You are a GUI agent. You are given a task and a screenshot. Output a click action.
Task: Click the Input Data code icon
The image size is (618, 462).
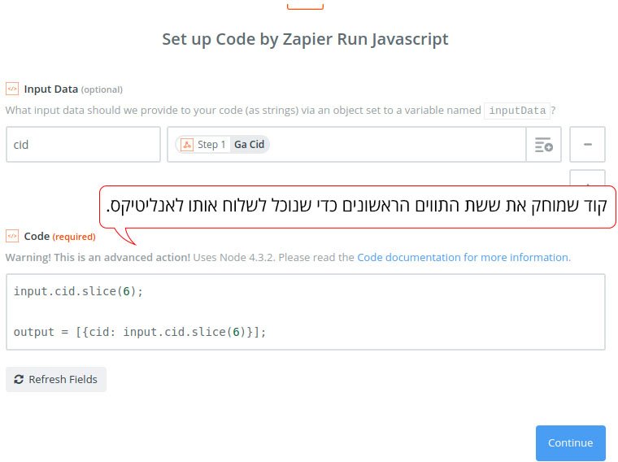coord(12,89)
